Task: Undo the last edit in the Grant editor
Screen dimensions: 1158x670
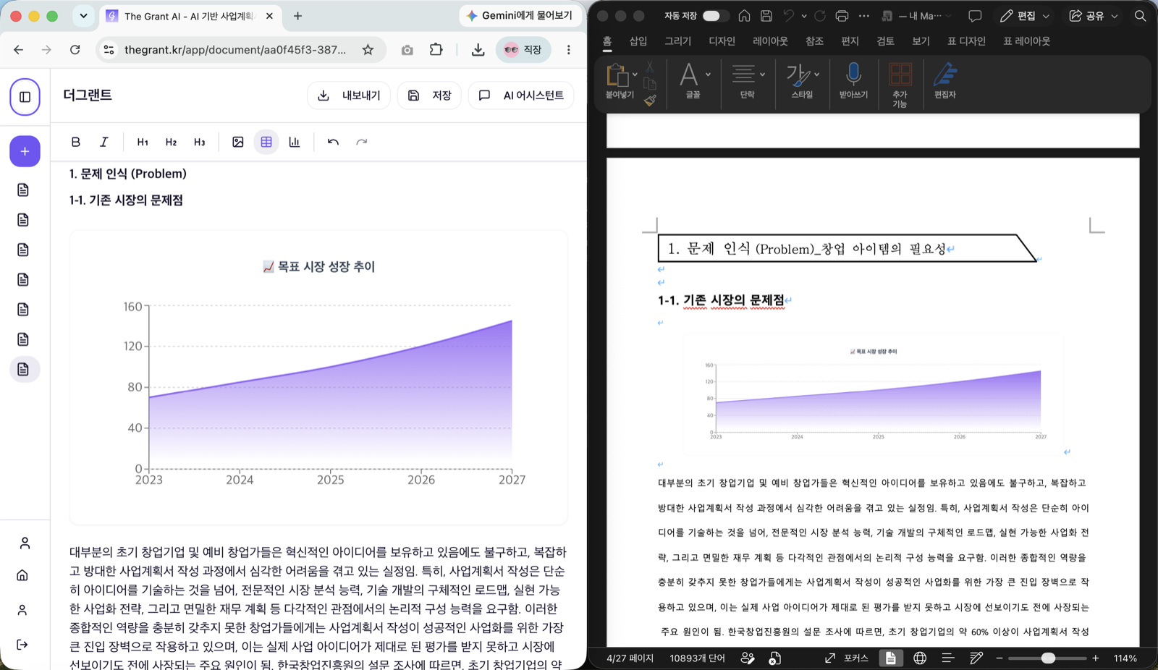Action: coord(333,142)
